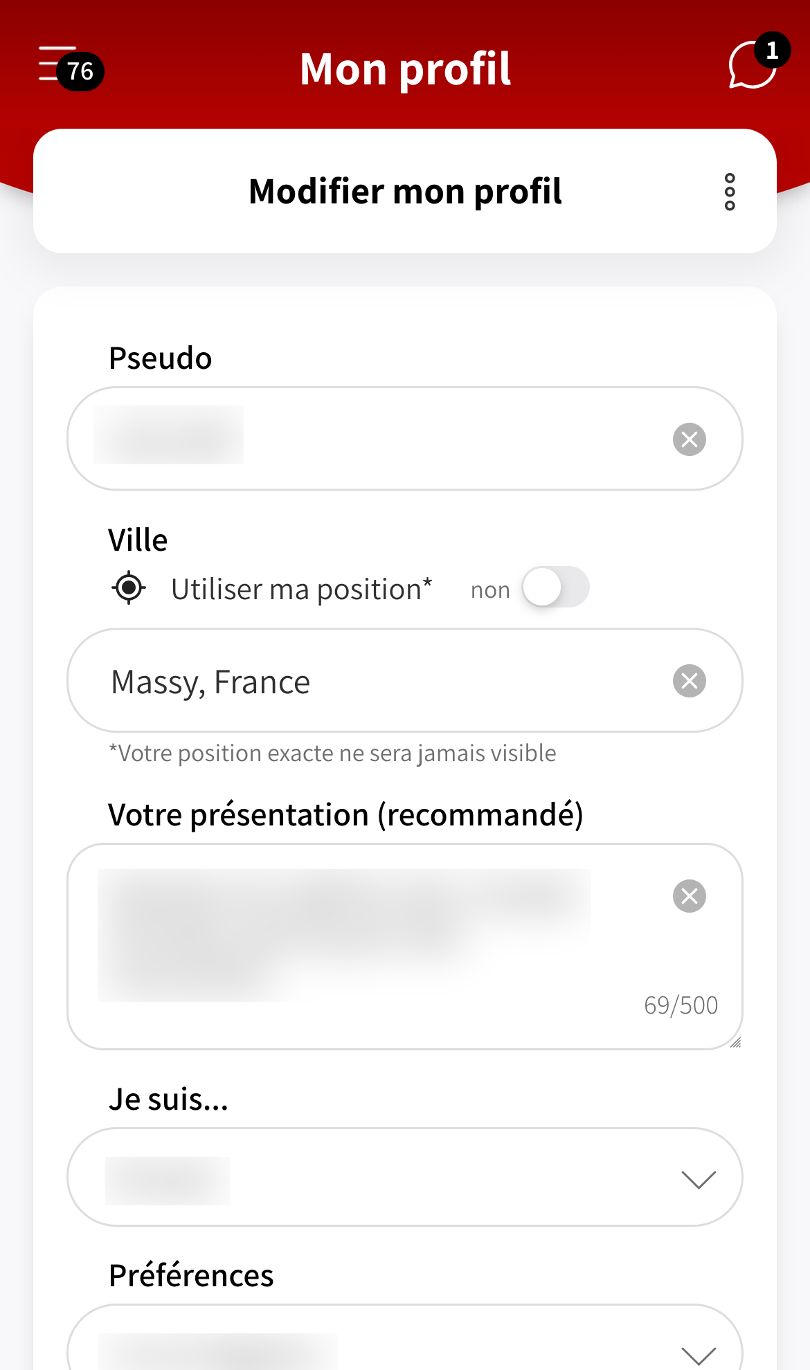The image size is (810, 1370).
Task: Open the three-dot profile options menu
Action: tap(730, 192)
